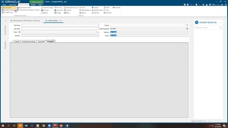Open the Navigation side panel

[5, 45]
